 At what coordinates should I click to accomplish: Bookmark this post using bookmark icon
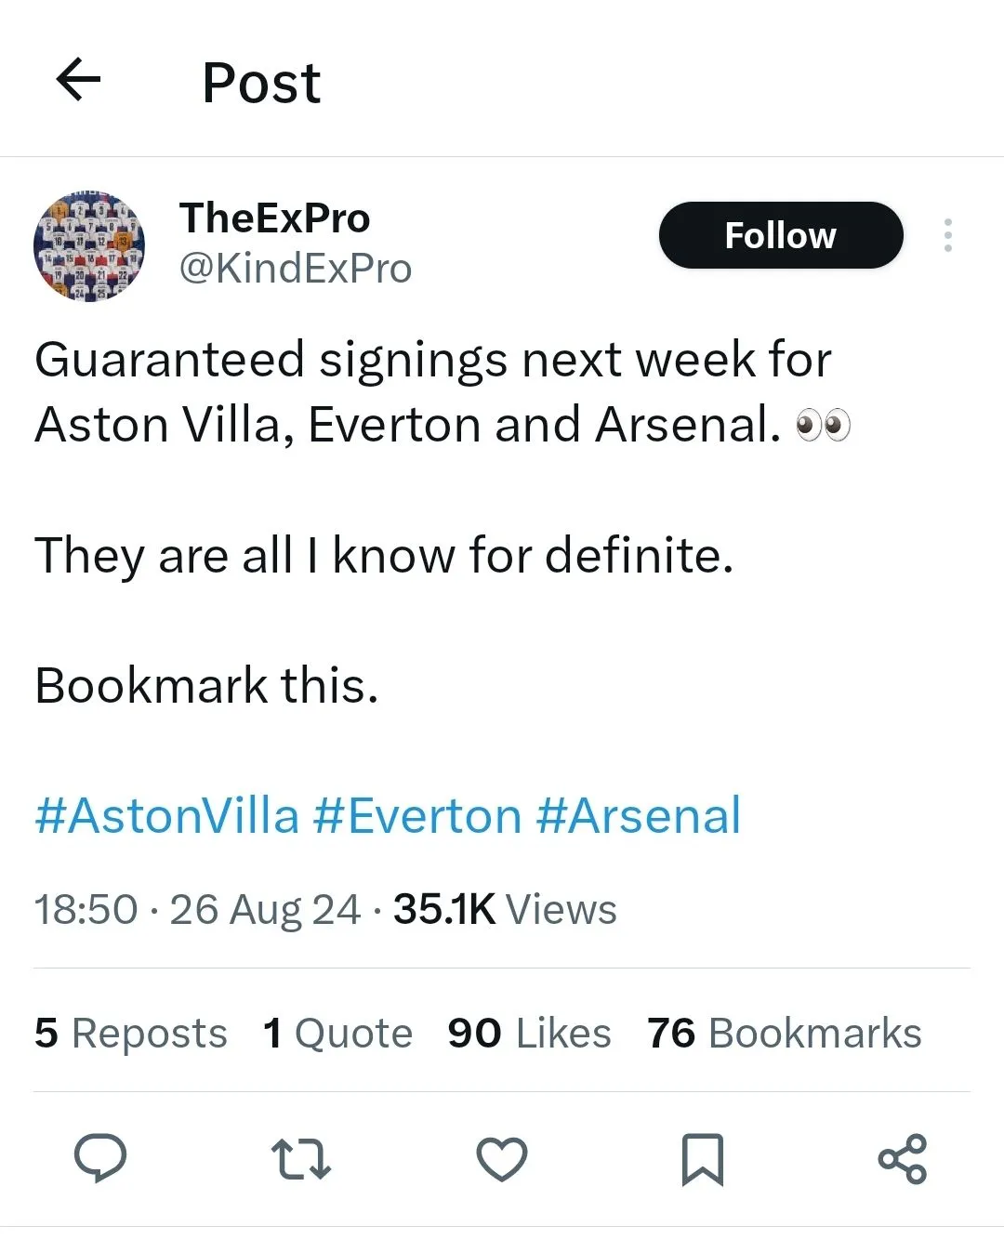(702, 1159)
